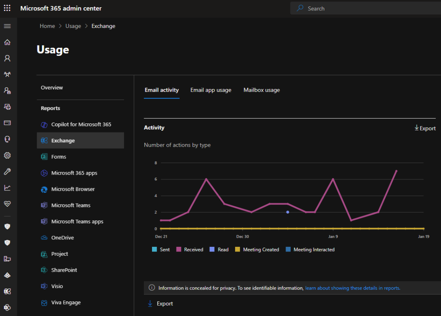Screen dimensions: 441x316
Task: Go to Home in the breadcrumb
Action: point(47,26)
